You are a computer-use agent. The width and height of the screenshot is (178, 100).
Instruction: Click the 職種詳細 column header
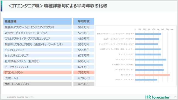(x=38, y=21)
